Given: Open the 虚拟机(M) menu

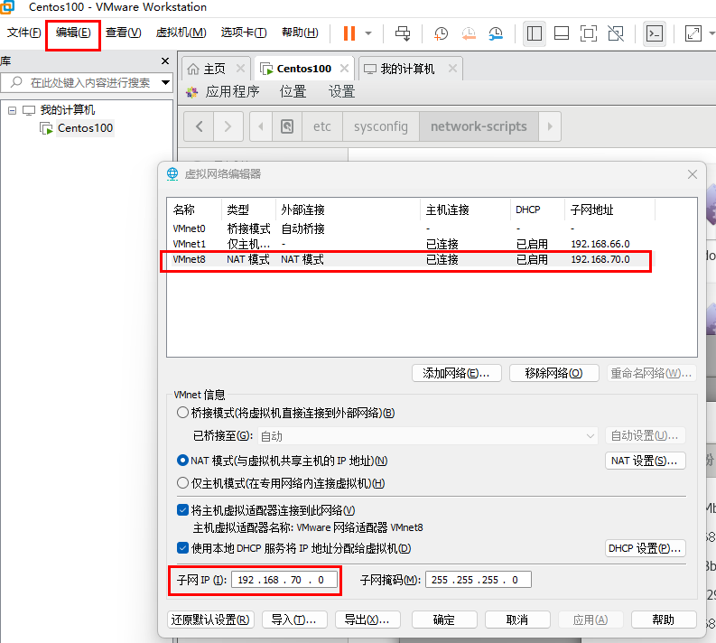Looking at the screenshot, I should (181, 33).
